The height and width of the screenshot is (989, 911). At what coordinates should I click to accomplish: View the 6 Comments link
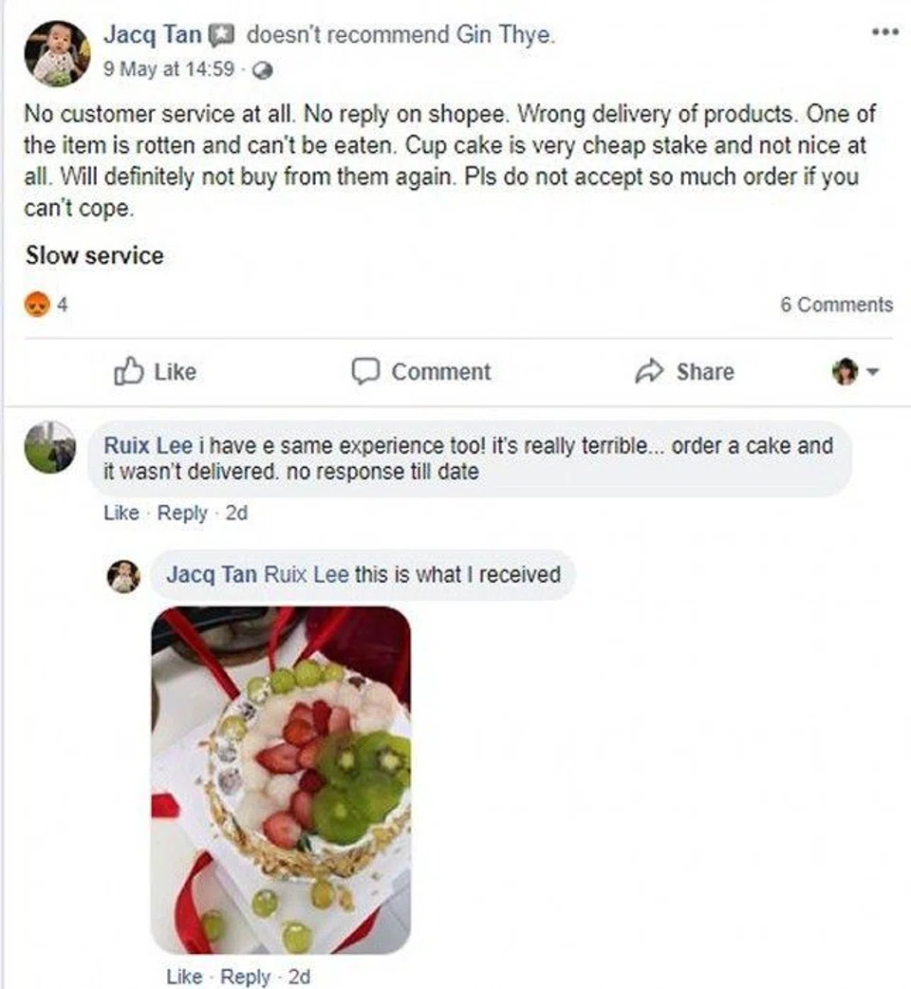(836, 305)
